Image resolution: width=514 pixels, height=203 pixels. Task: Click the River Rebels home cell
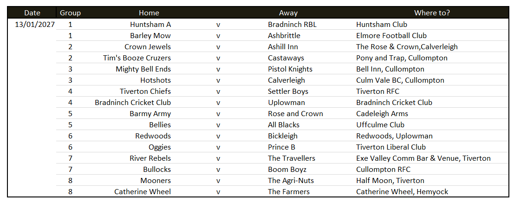(150, 158)
